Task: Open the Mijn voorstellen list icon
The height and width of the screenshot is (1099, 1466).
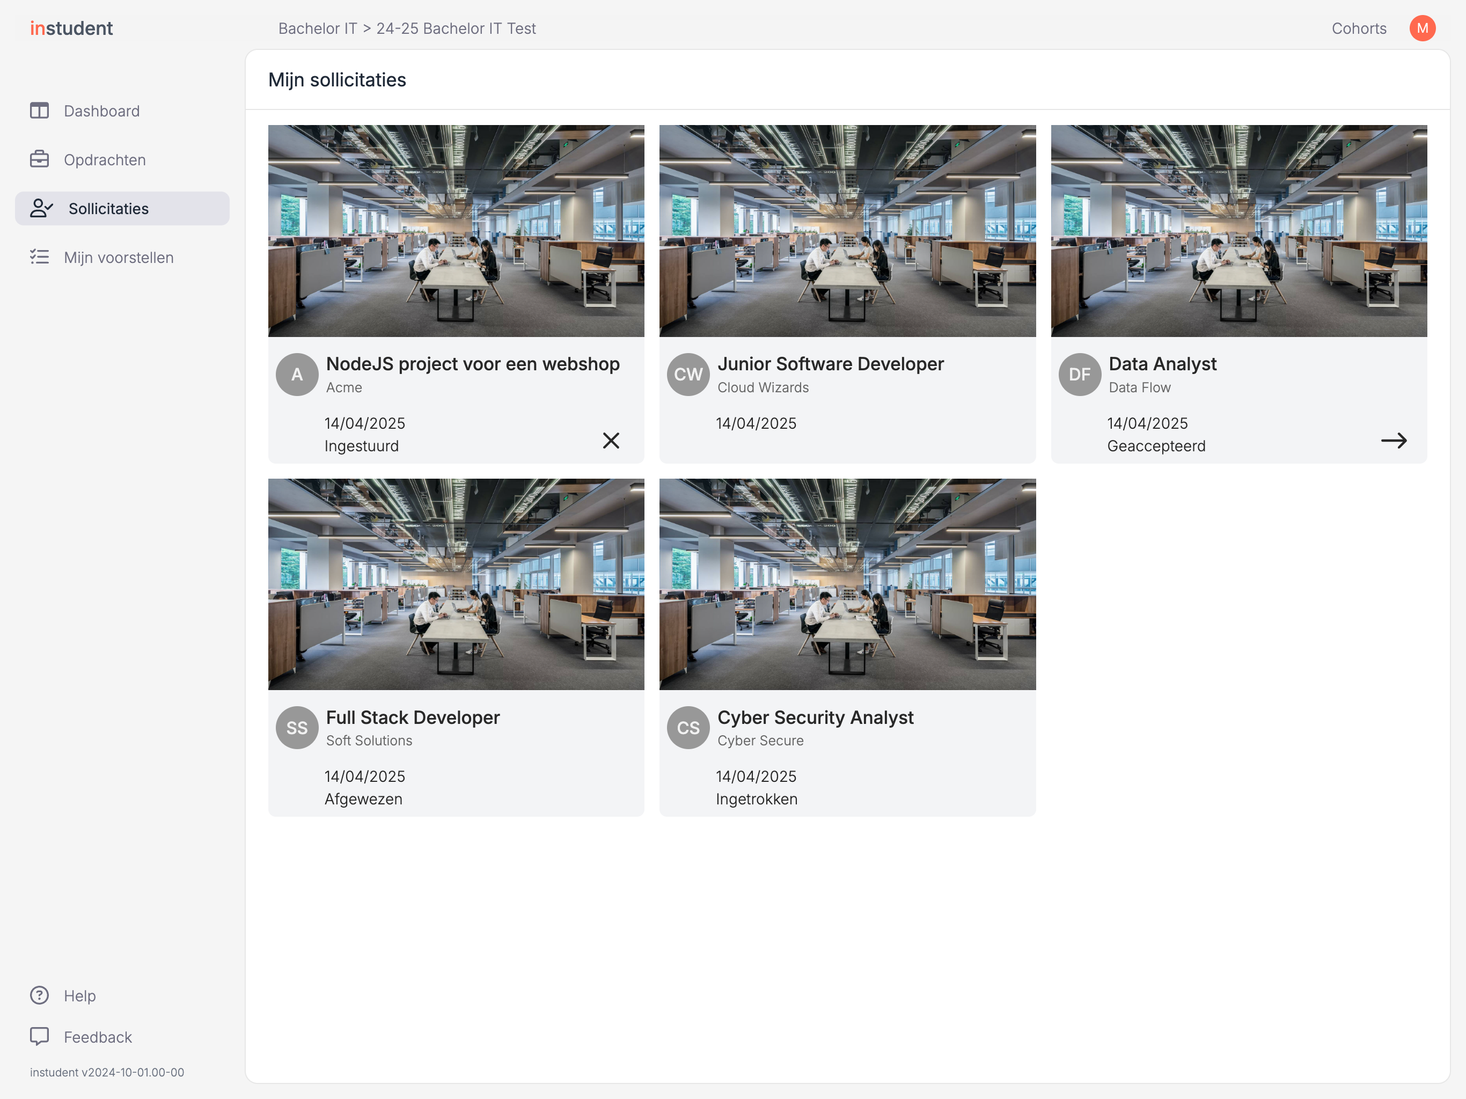Action: [x=39, y=257]
